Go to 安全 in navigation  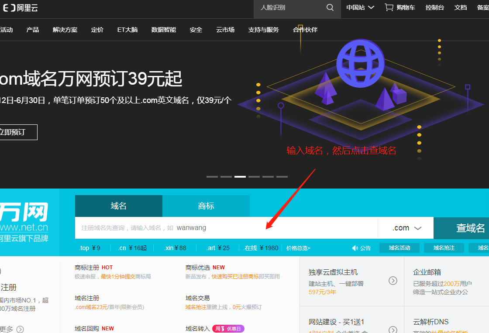[196, 30]
